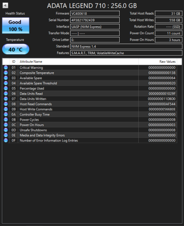The width and height of the screenshot is (184, 226).
Task: Select the Controller Busy Time attribute name
Action: pyautogui.click(x=34, y=114)
